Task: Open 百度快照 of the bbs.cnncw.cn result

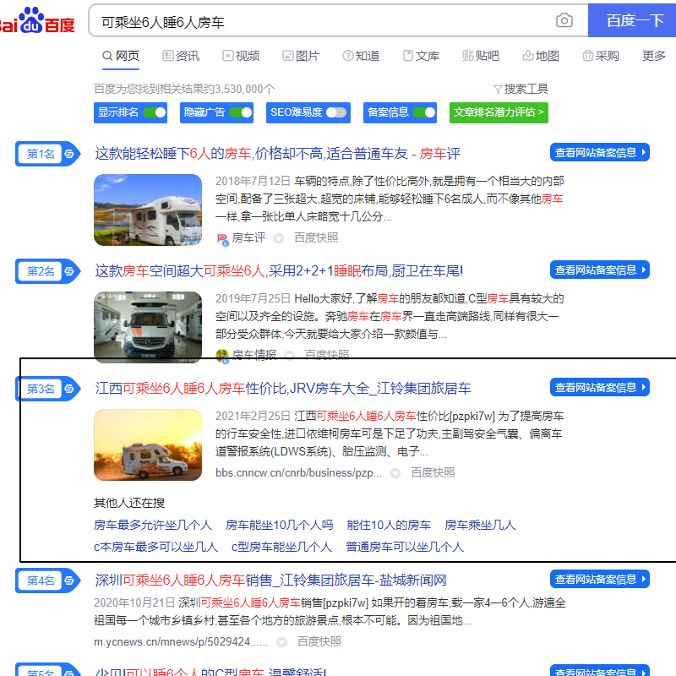Action: point(433,473)
